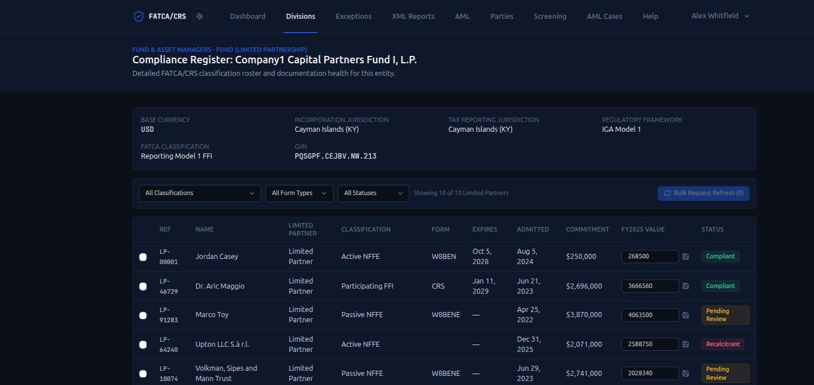
Task: Select the Dr. Aric Maggio row checkbox
Action: pos(143,286)
